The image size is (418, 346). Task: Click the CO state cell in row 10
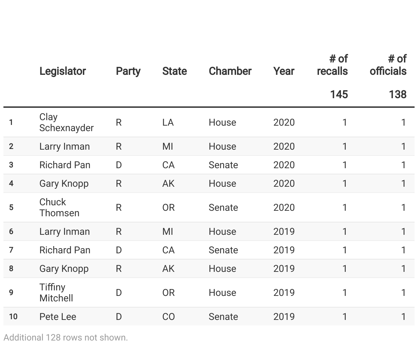pyautogui.click(x=168, y=316)
